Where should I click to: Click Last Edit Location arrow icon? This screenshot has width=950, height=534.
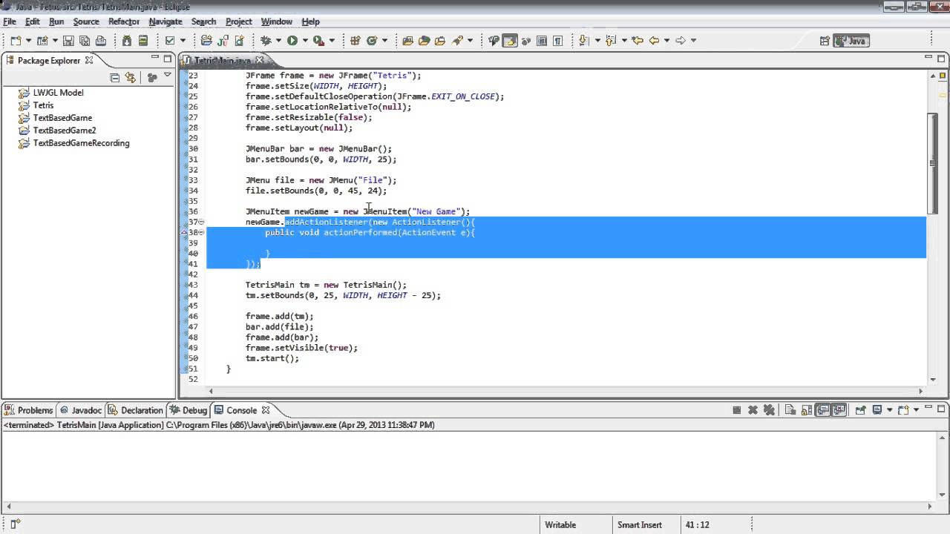click(x=638, y=41)
